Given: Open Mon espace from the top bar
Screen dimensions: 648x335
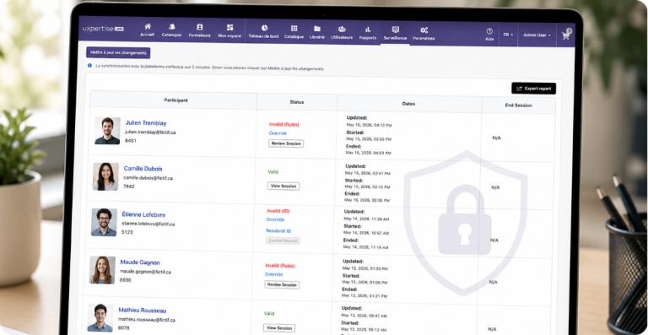Looking at the screenshot, I should (x=229, y=31).
